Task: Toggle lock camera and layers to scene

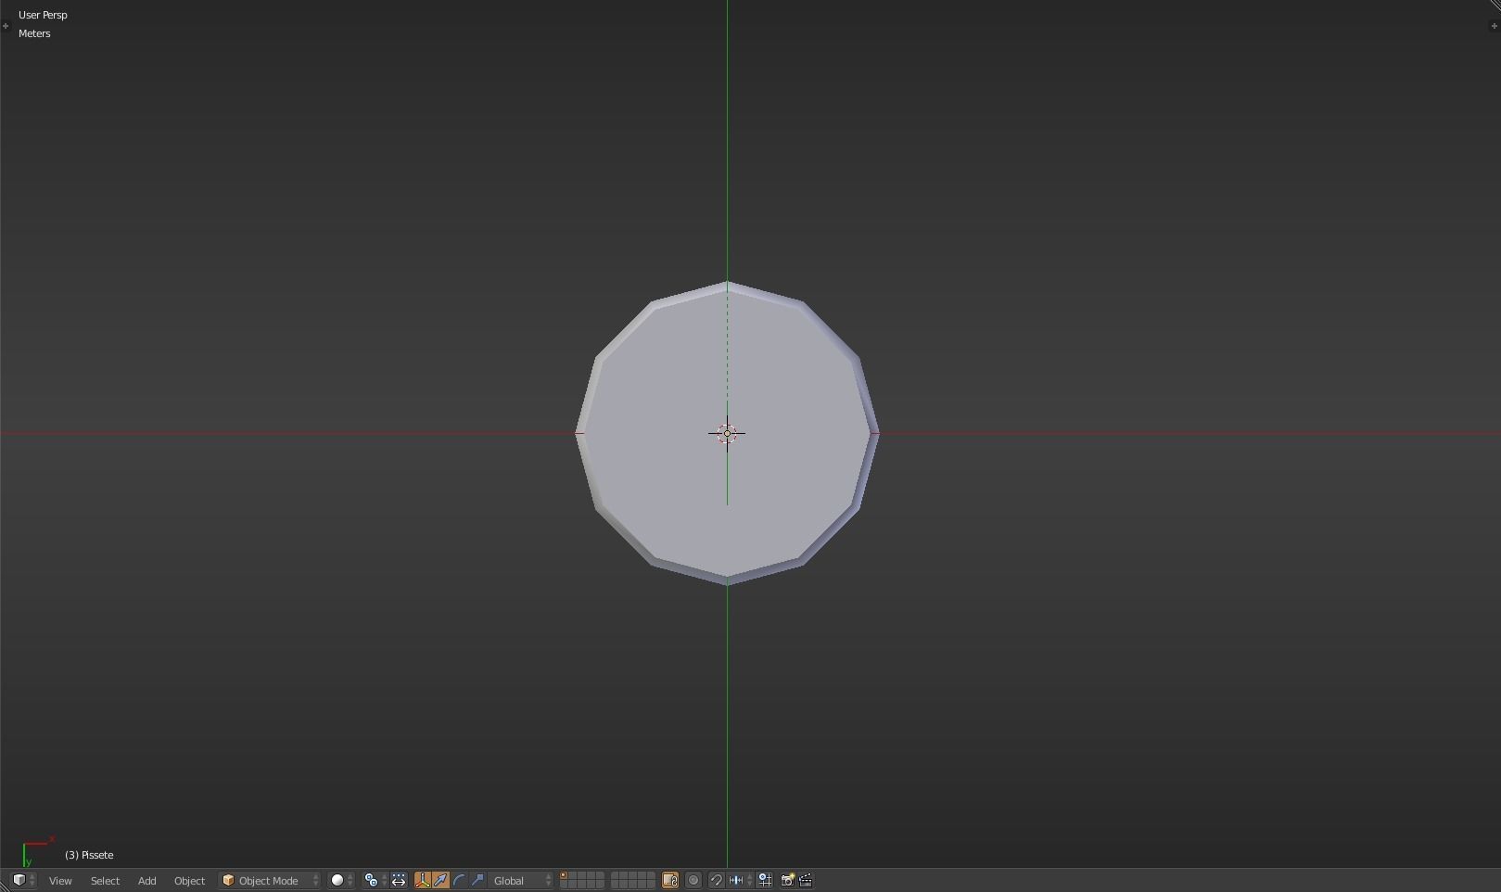Action: [x=670, y=881]
